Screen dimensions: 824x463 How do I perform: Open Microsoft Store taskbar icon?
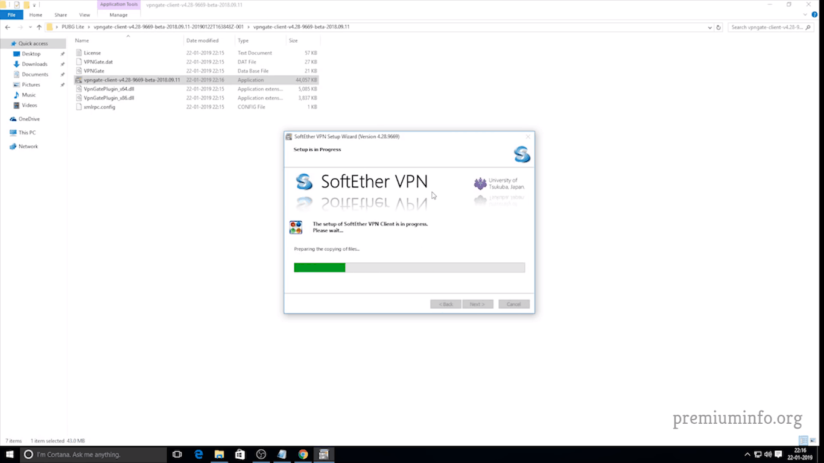click(240, 455)
